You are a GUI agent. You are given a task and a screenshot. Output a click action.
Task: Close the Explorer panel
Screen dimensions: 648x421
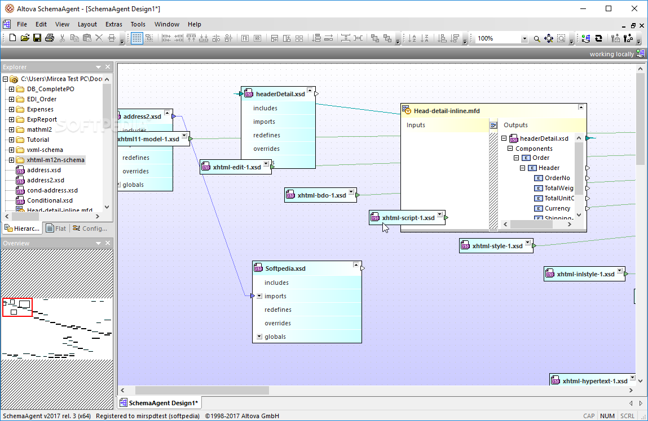tap(108, 67)
